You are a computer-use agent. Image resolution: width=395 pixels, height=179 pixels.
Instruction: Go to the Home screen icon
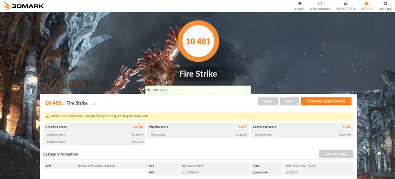(300, 4)
